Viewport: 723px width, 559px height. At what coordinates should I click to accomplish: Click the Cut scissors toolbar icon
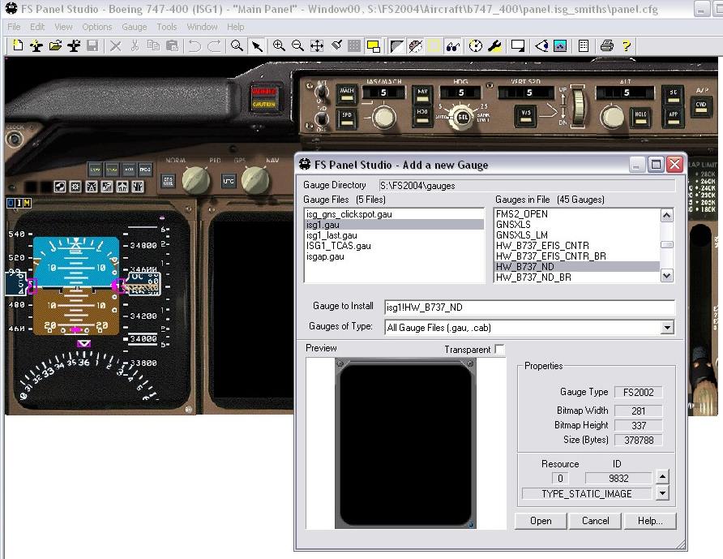(135, 45)
